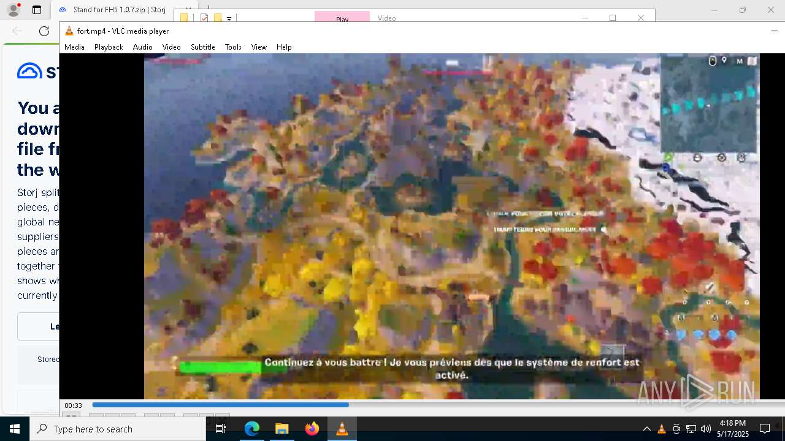Open the Help menu in VLC

click(x=284, y=47)
